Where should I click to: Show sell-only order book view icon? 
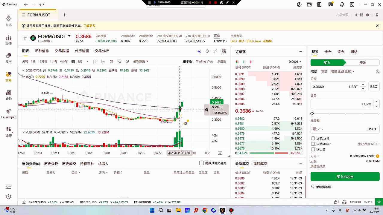click(x=251, y=62)
